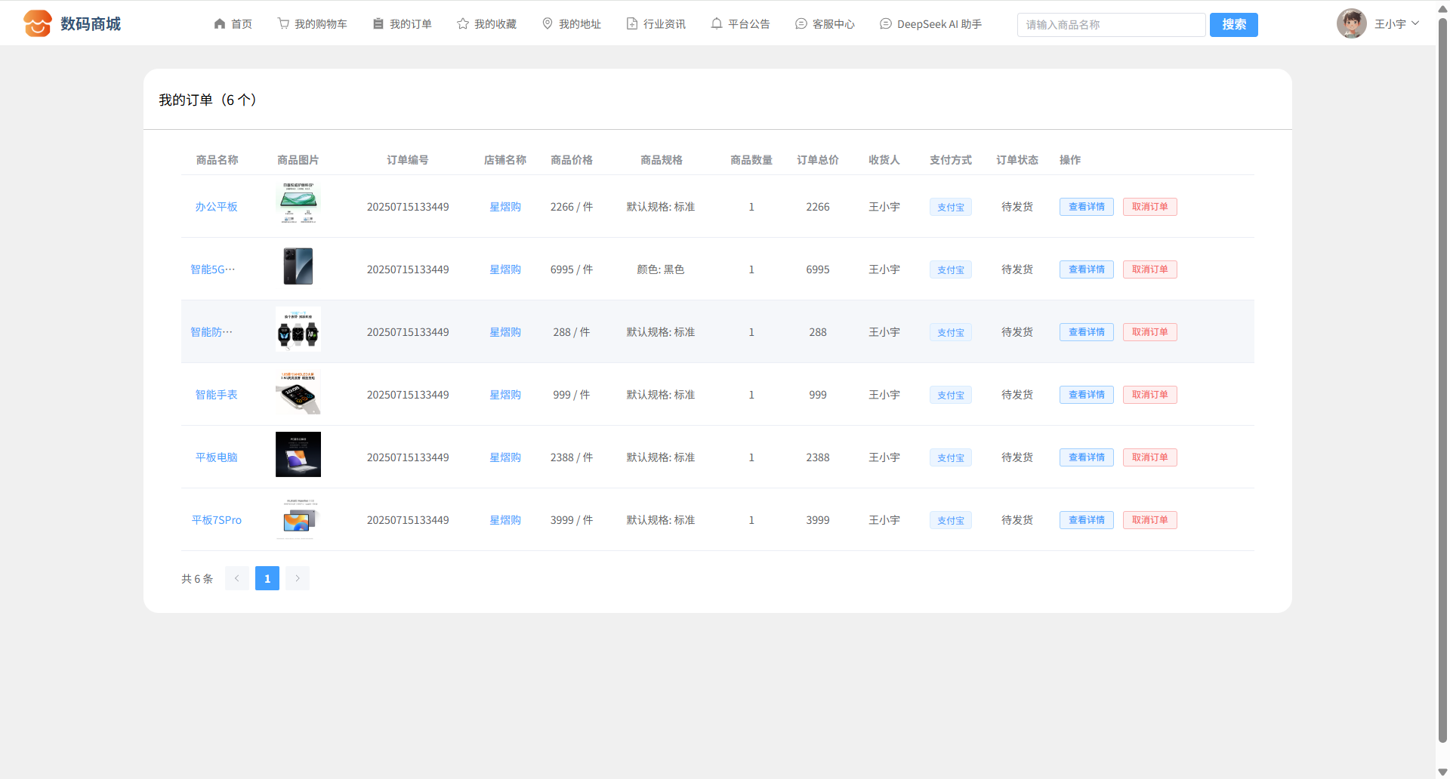Click the 平板电脑 product thumbnail image
Screen dimensions: 1450x779
(298, 454)
